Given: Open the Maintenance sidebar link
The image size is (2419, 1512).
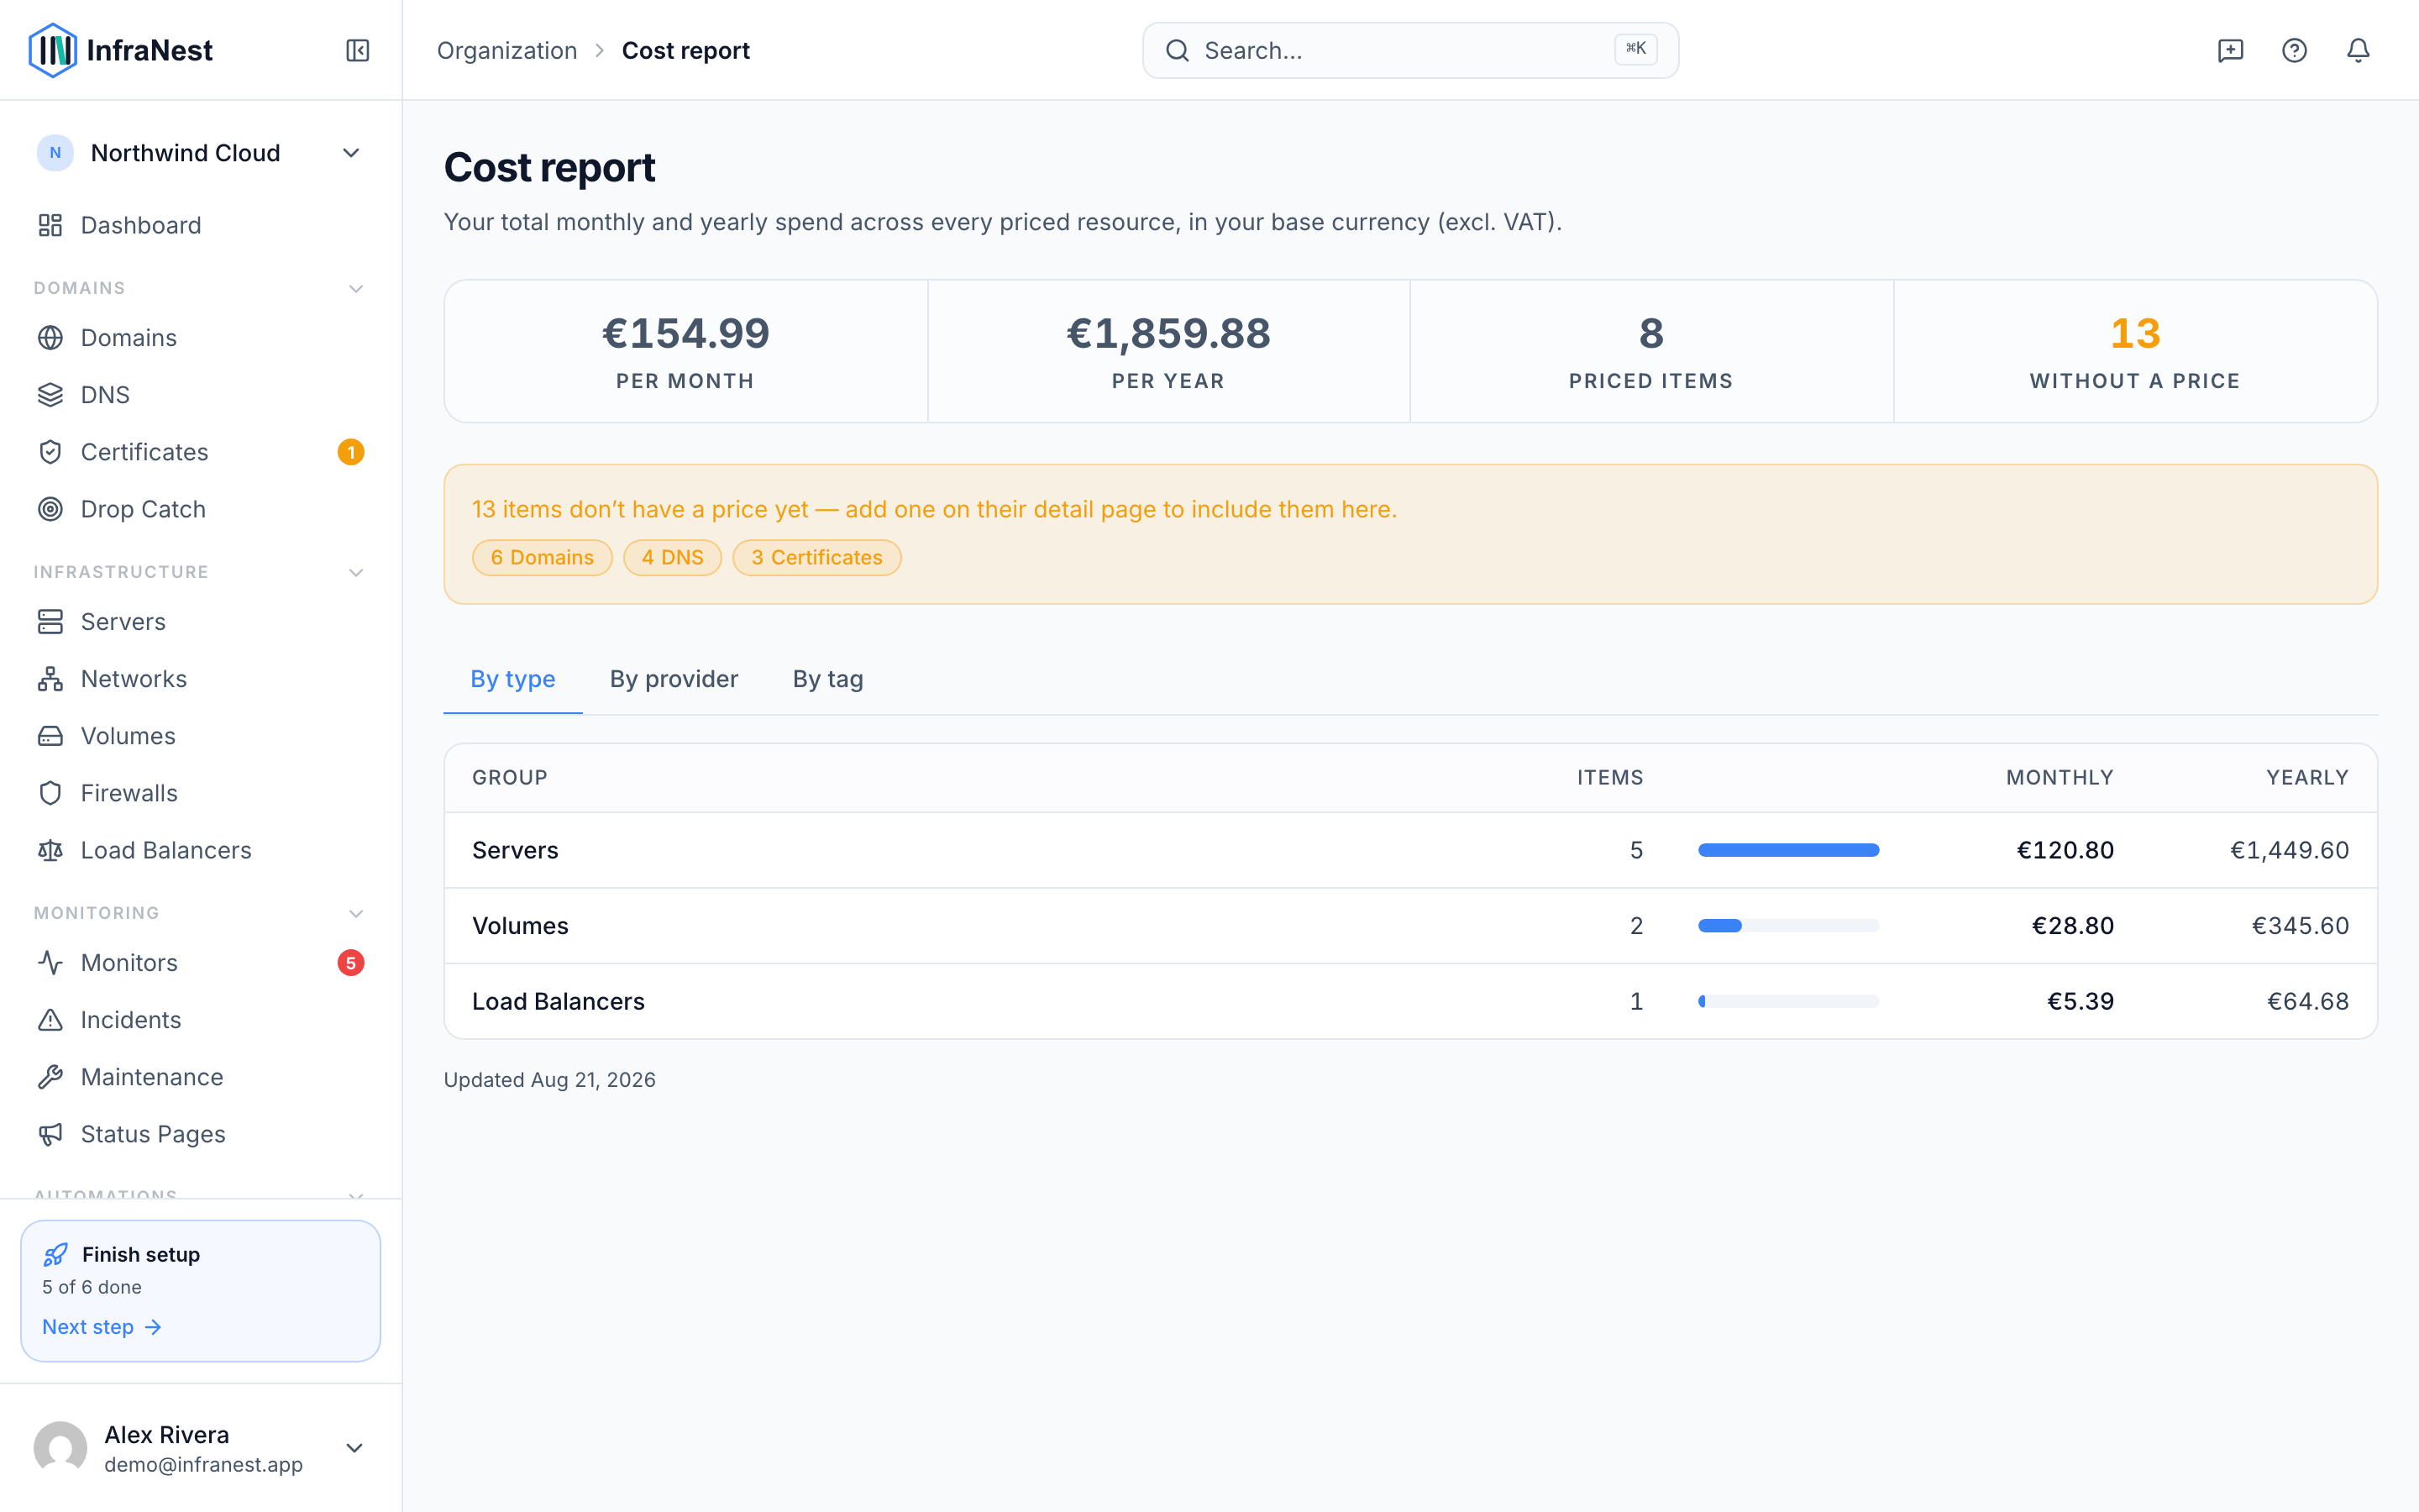Looking at the screenshot, I should pos(200,1077).
